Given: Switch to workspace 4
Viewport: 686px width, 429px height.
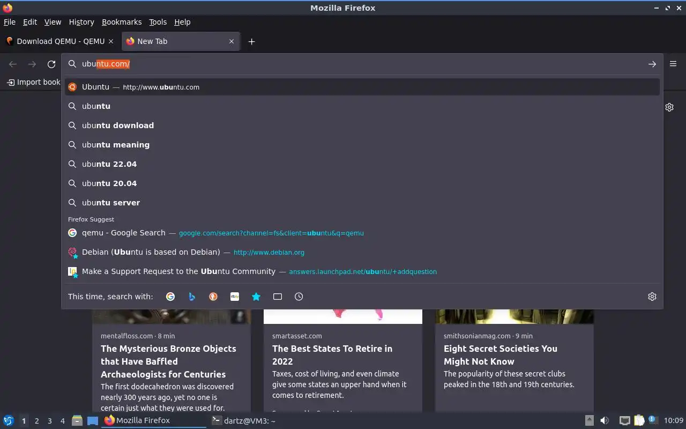Looking at the screenshot, I should tap(62, 421).
